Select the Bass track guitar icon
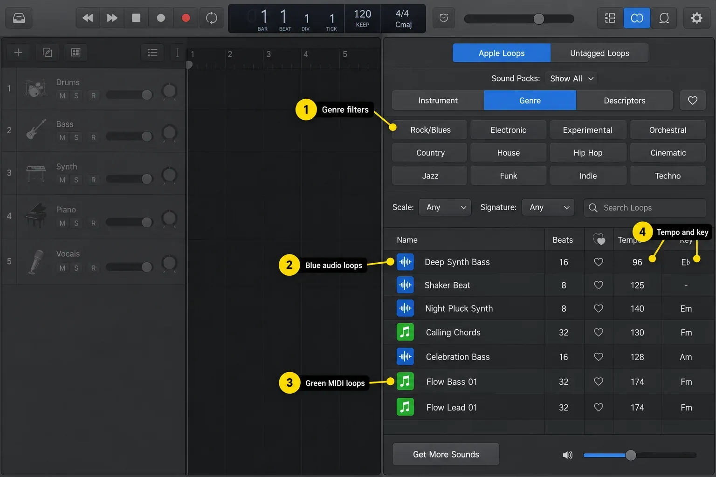The image size is (716, 477). [x=36, y=129]
